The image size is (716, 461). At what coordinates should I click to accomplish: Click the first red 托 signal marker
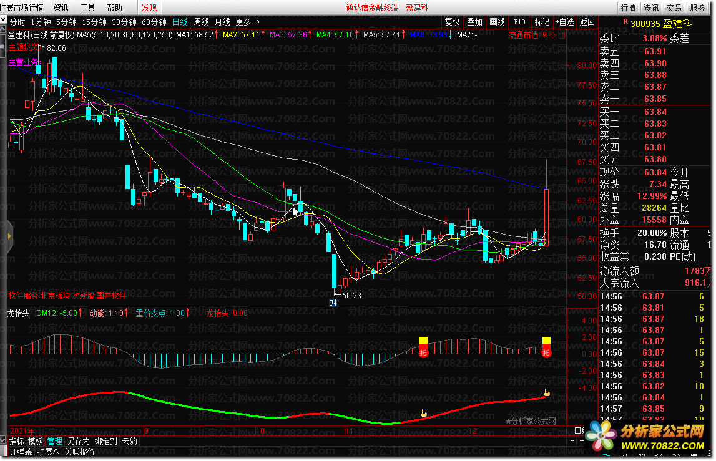(423, 352)
